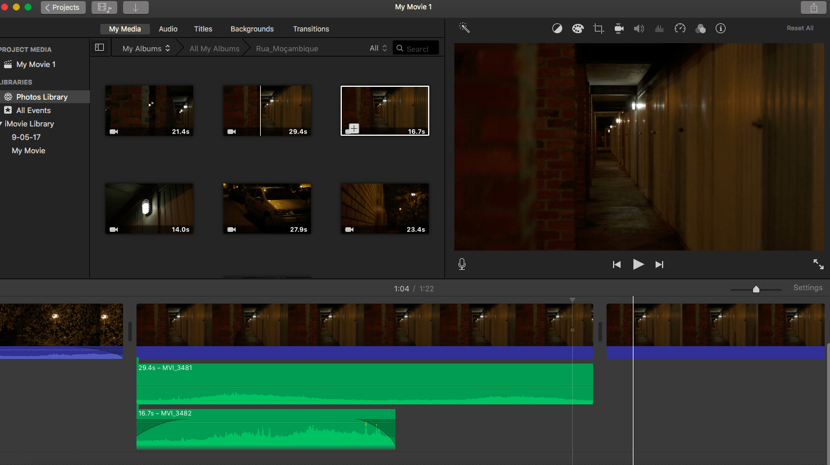Viewport: 830px width, 465px height.
Task: Click the magic wand auto-enhance icon
Action: pos(464,28)
